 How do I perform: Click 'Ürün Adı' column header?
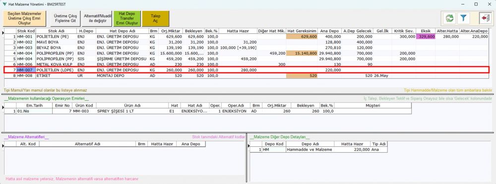(x=132, y=105)
